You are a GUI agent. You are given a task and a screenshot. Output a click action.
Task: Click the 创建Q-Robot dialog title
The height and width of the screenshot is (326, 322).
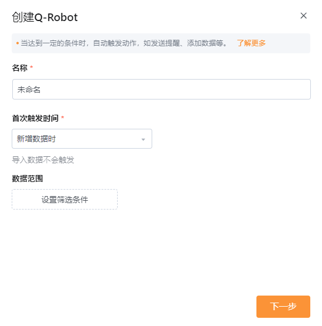pos(44,17)
